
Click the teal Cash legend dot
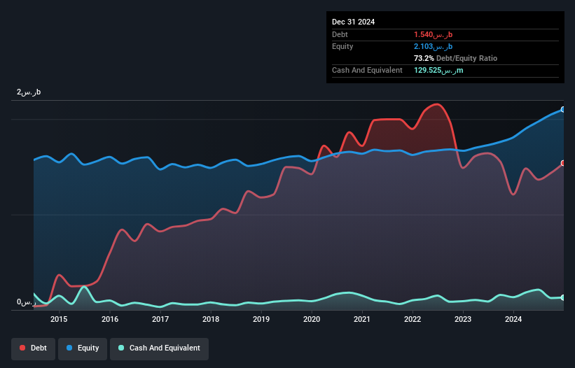[x=121, y=348]
